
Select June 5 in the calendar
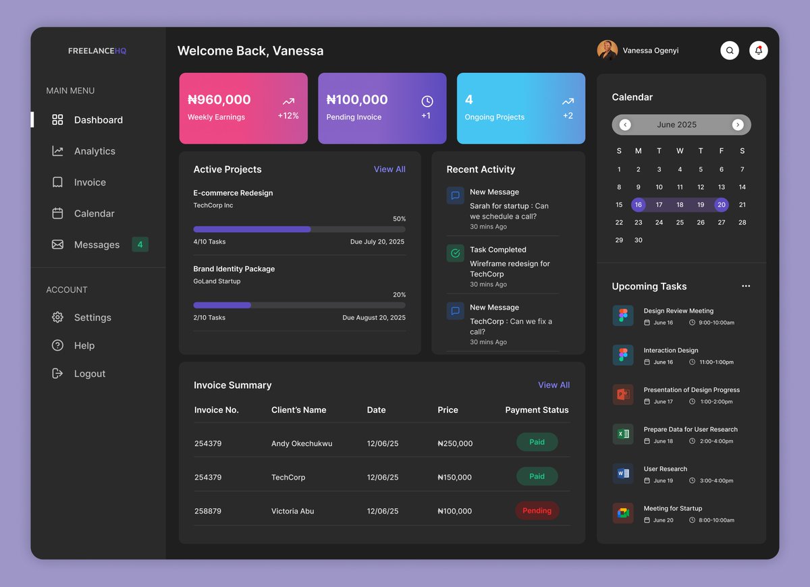point(701,169)
